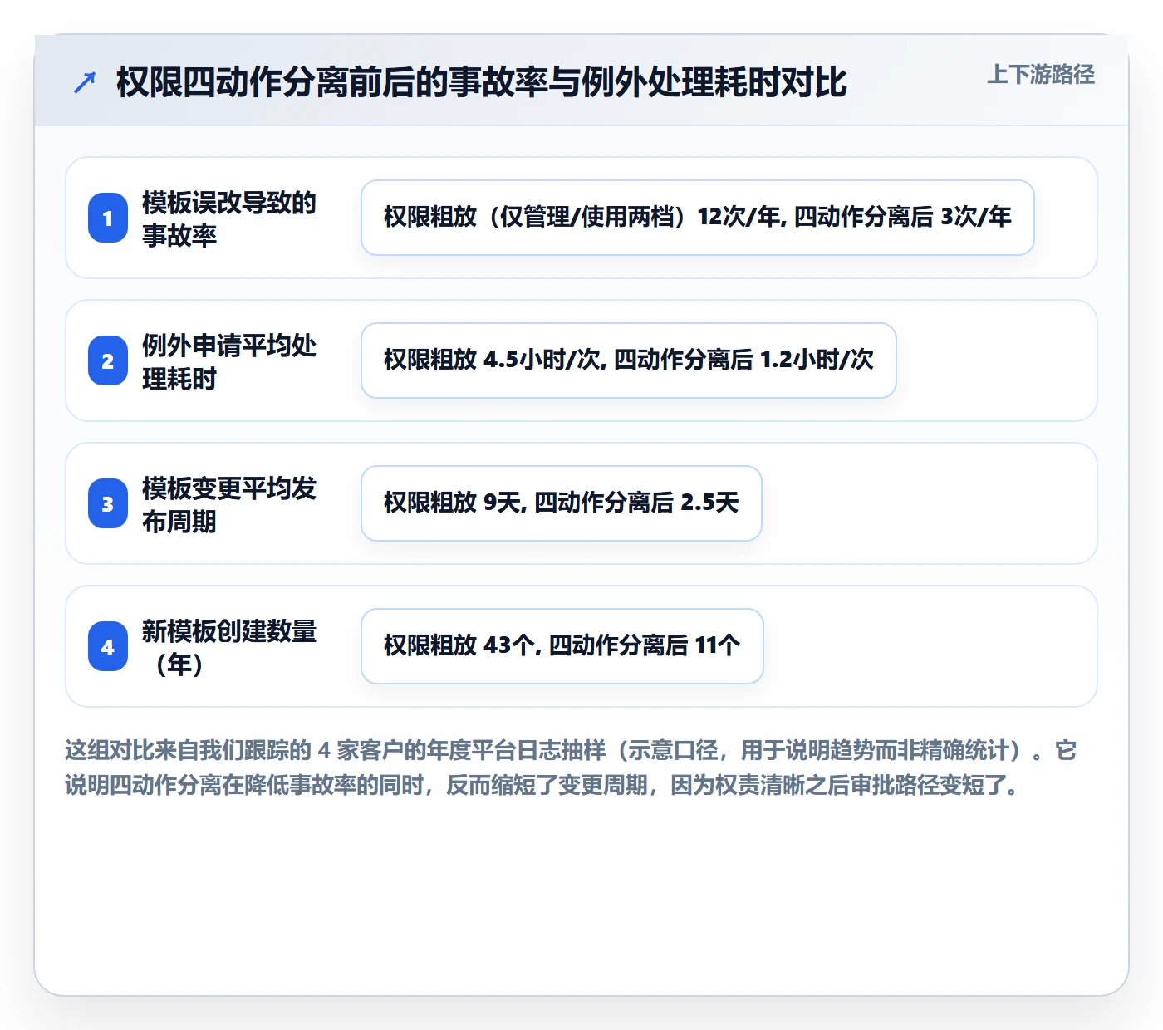The image size is (1163, 1030).
Task: Click empty area of the third row card
Action: [929, 503]
